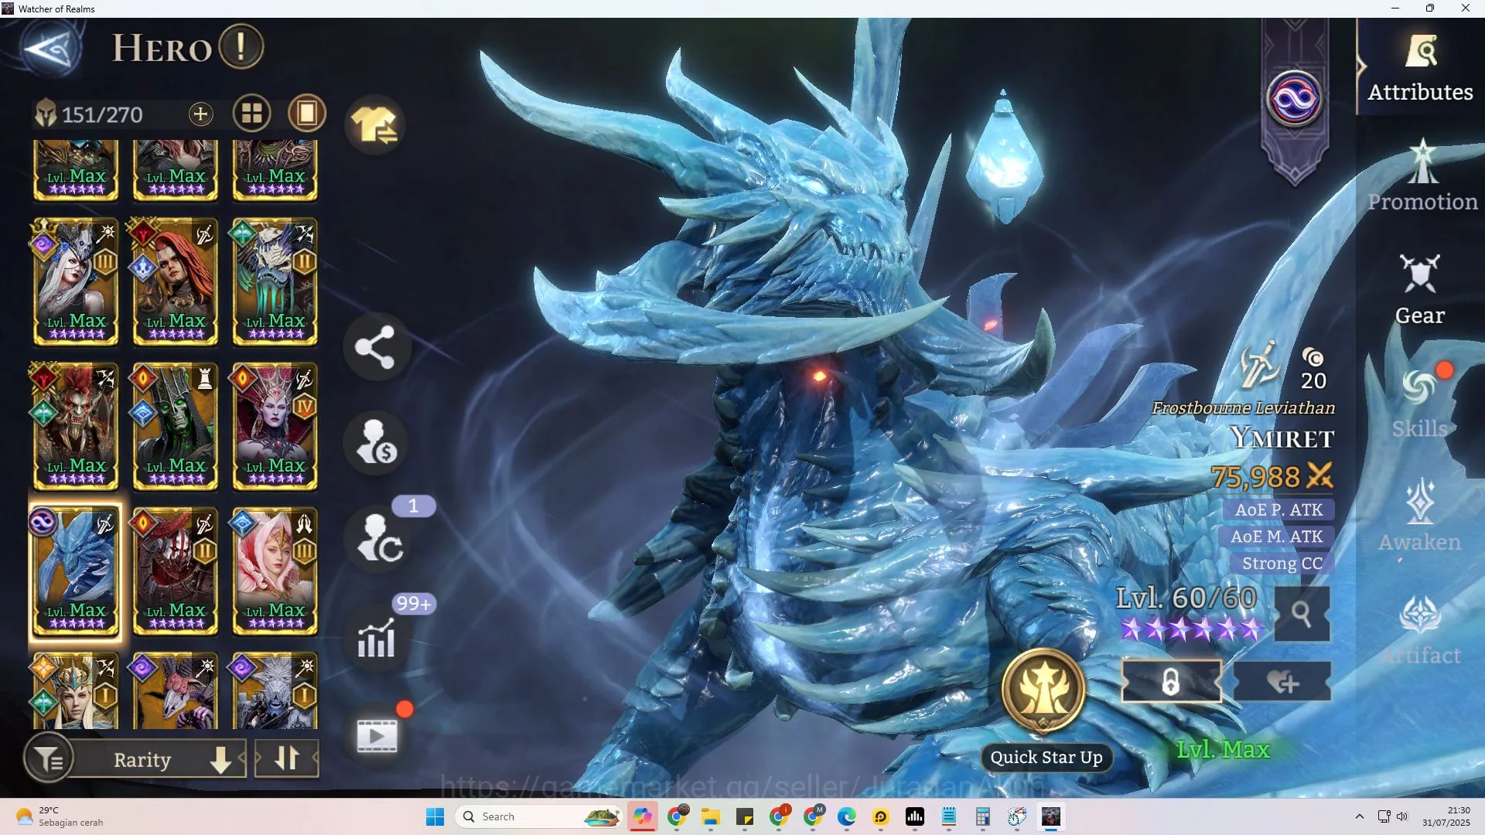
Task: Share this hero via share icon
Action: coord(375,347)
